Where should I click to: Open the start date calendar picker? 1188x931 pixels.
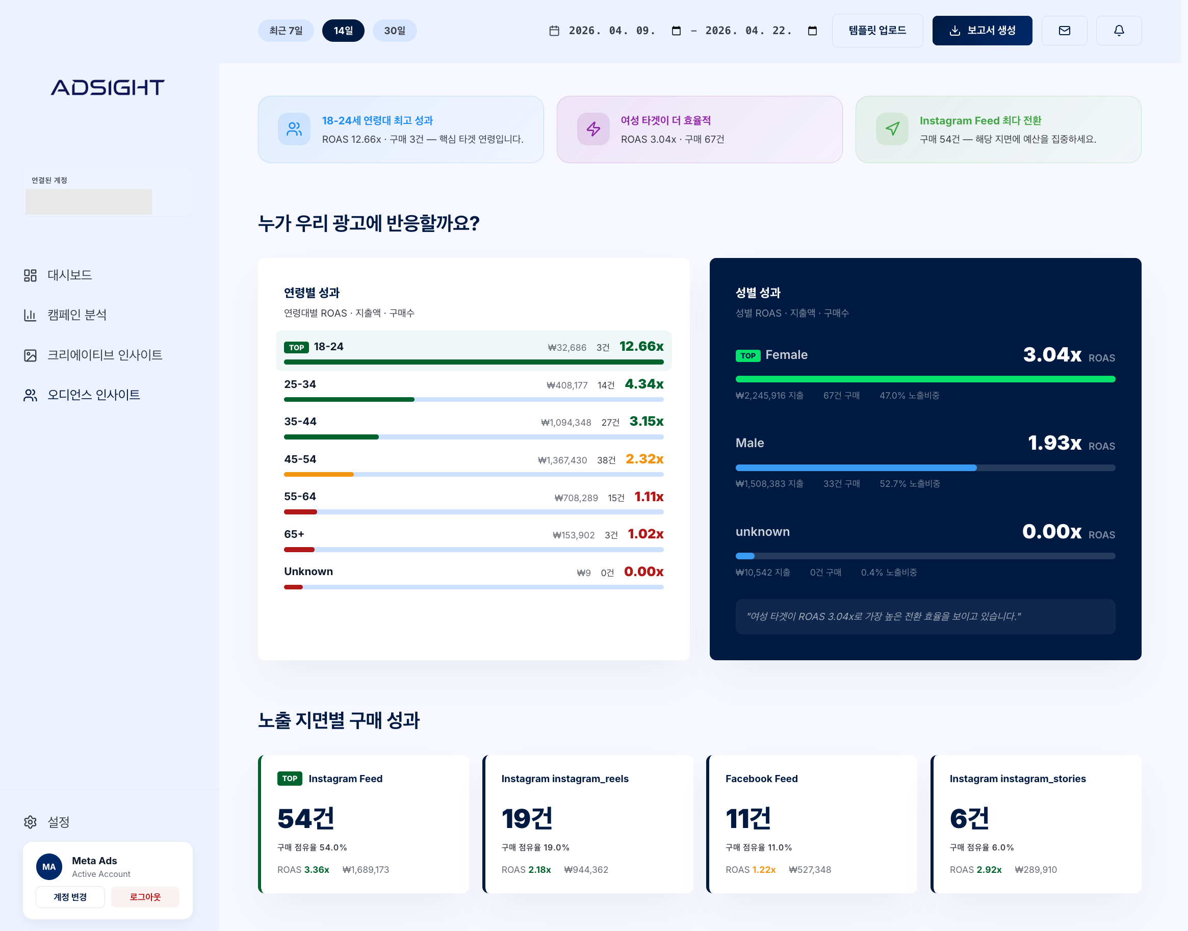pyautogui.click(x=676, y=31)
